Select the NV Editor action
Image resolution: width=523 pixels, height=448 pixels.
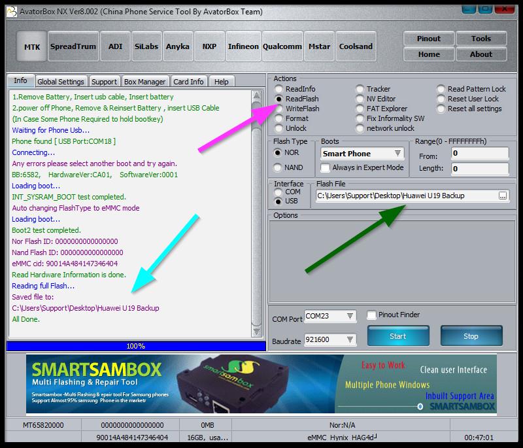[x=375, y=99]
